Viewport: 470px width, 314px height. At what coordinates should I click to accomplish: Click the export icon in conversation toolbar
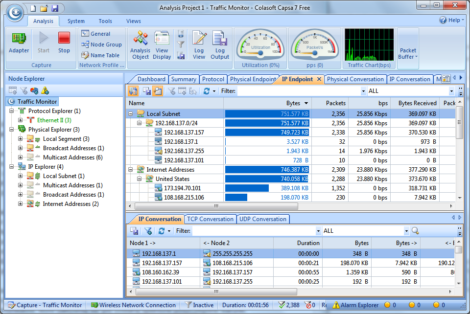pyautogui.click(x=134, y=231)
